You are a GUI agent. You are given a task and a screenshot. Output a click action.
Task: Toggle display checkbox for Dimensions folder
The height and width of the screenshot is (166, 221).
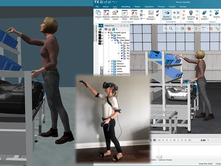click(x=112, y=66)
